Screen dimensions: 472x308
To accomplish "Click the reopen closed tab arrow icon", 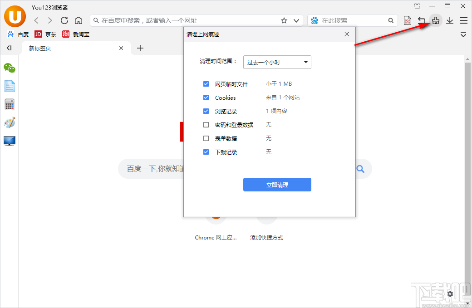I will coord(421,20).
